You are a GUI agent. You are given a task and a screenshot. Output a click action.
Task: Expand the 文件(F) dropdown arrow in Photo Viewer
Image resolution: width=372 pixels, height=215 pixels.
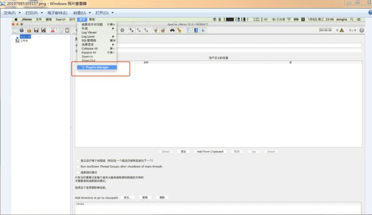pyautogui.click(x=19, y=13)
